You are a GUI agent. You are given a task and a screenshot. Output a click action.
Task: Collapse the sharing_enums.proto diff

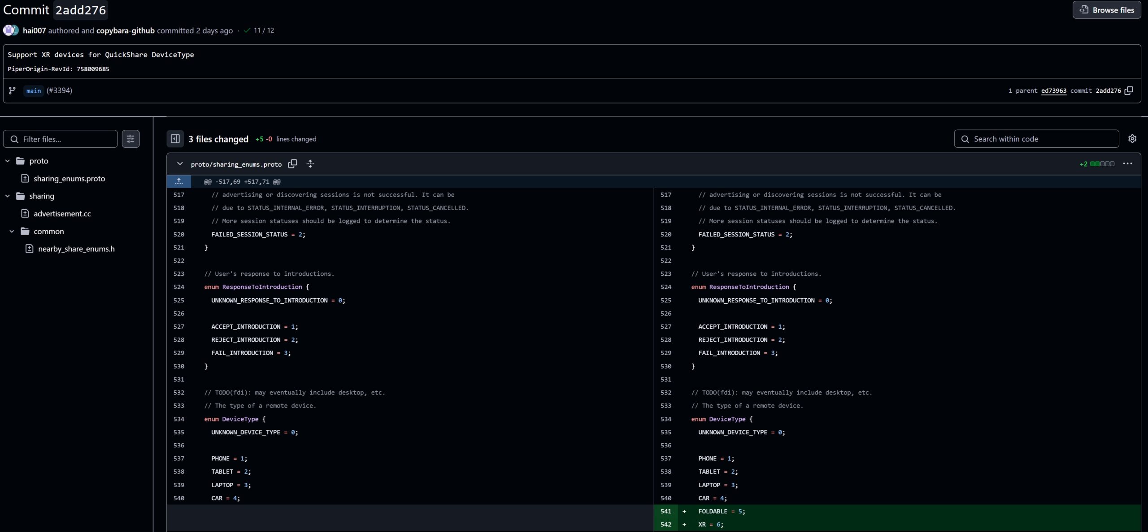click(180, 164)
